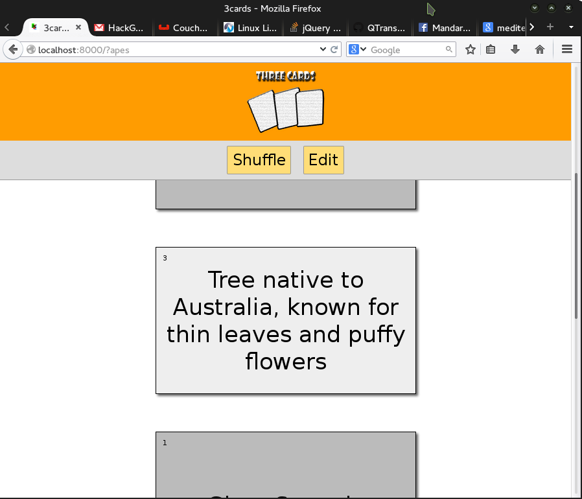This screenshot has width=582, height=499.
Task: Go back with the browser back arrow
Action: point(13,49)
